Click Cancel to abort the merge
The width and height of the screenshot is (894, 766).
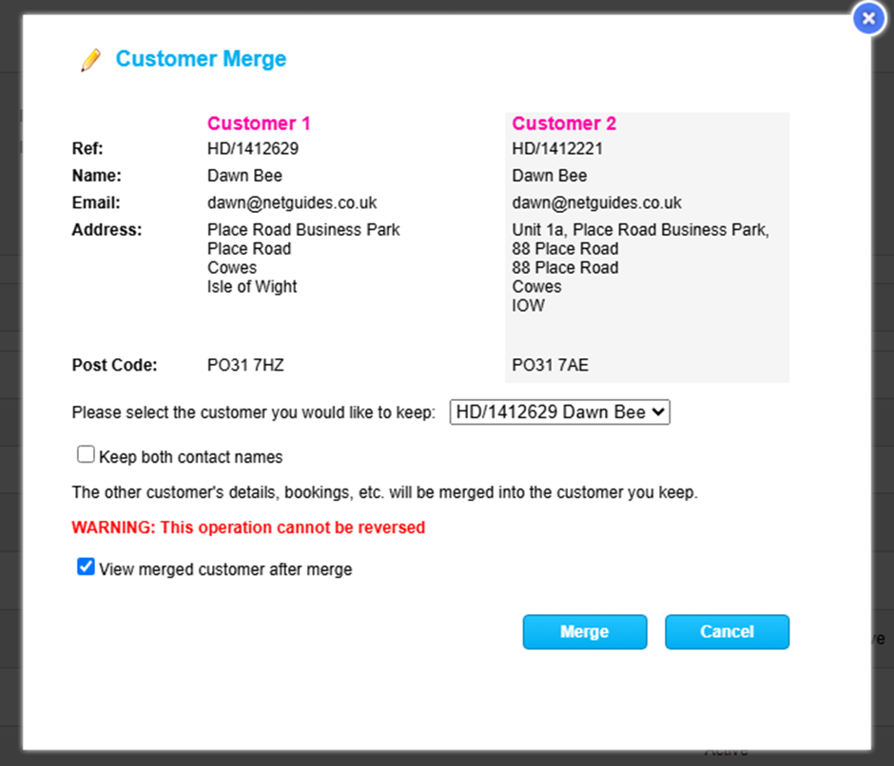[x=727, y=632]
